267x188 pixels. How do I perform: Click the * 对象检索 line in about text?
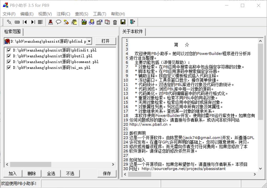pos(190,67)
